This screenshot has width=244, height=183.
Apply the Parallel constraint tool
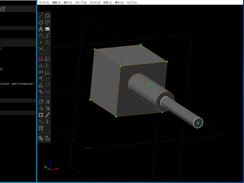click(x=41, y=72)
